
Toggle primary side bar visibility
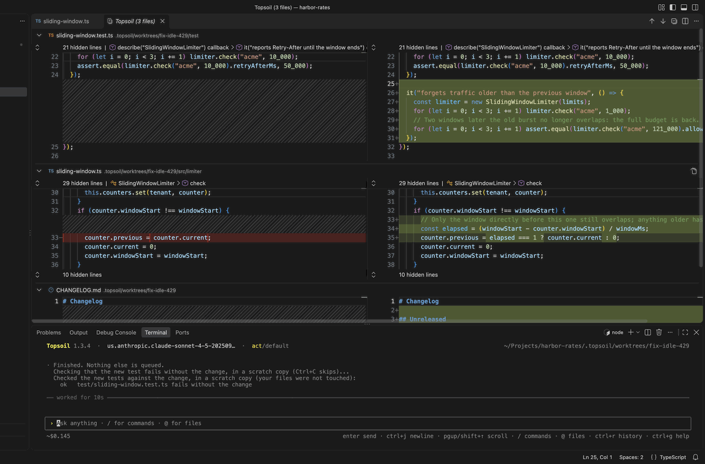pos(673,8)
